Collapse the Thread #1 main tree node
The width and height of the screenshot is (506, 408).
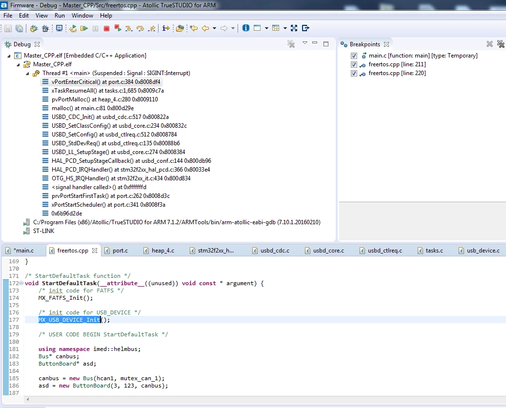[27, 74]
